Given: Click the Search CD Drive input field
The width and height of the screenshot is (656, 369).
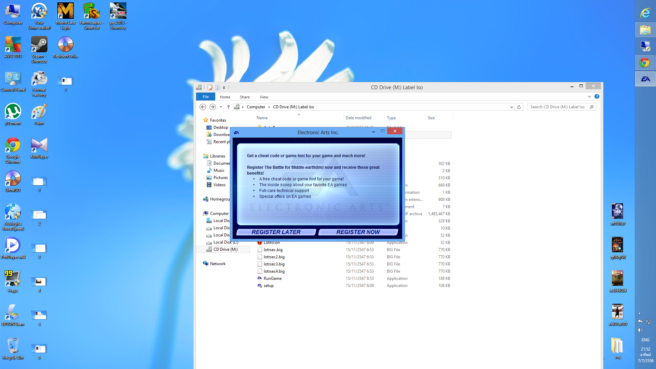Looking at the screenshot, I should click(558, 107).
